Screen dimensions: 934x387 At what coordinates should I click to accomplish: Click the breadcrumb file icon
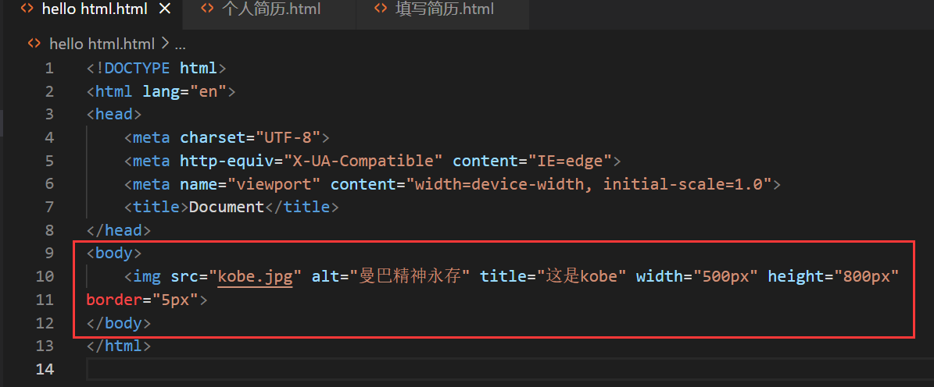pos(34,44)
